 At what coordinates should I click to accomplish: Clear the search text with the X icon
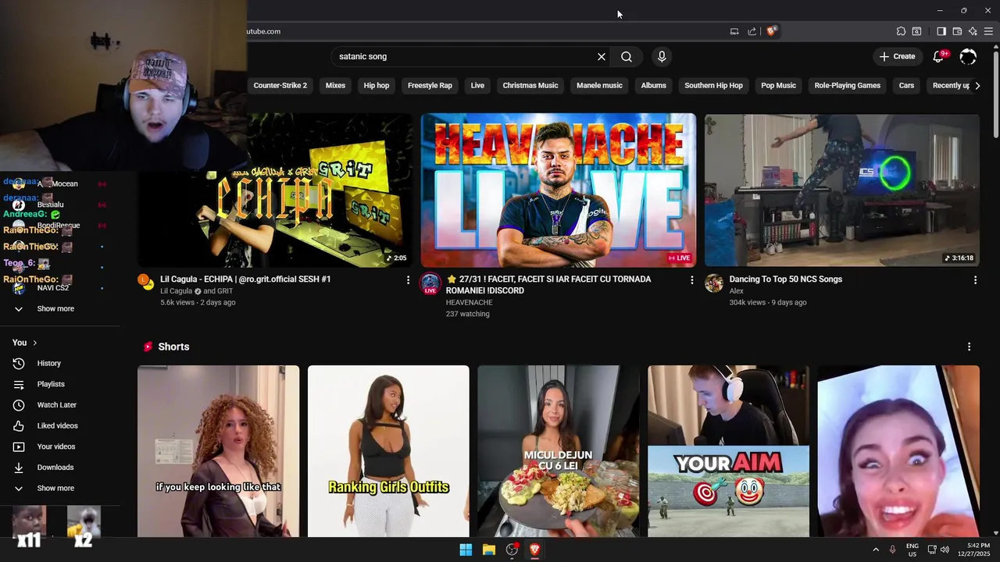coord(602,56)
